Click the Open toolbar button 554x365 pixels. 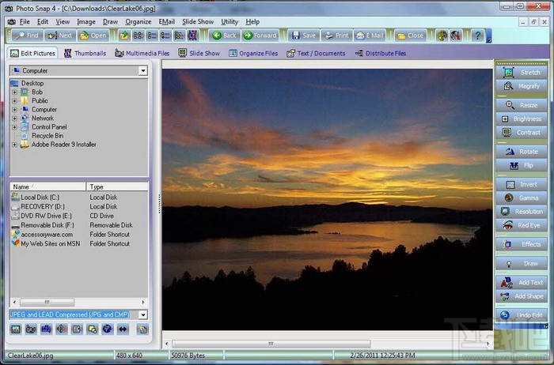[x=93, y=36]
